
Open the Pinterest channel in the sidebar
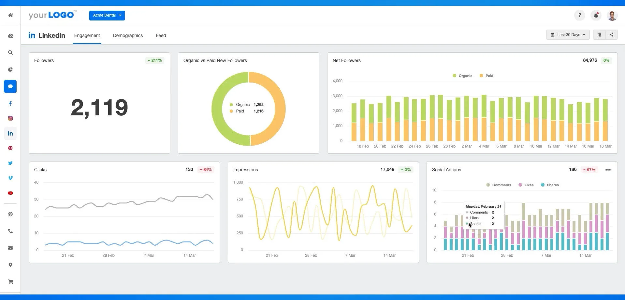[x=10, y=148]
